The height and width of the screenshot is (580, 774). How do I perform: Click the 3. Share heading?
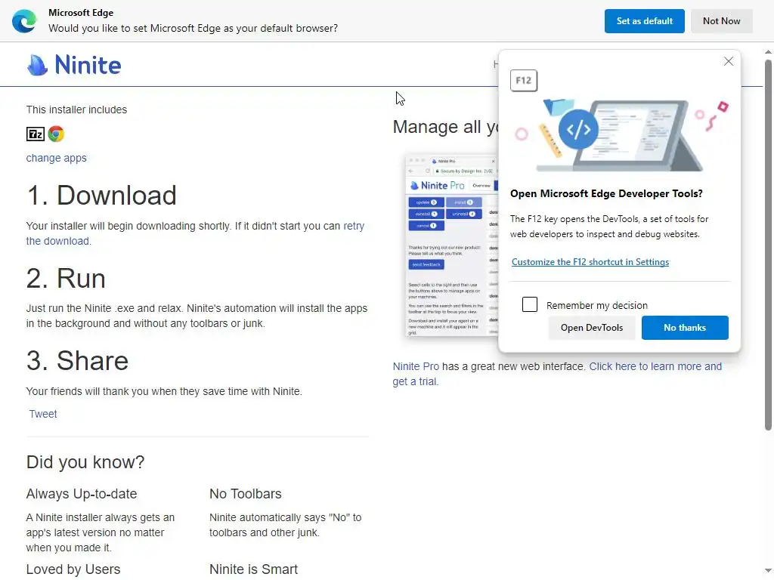click(78, 361)
